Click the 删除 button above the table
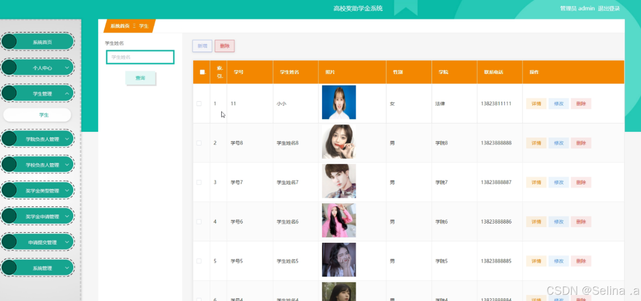The image size is (641, 301). pos(225,46)
